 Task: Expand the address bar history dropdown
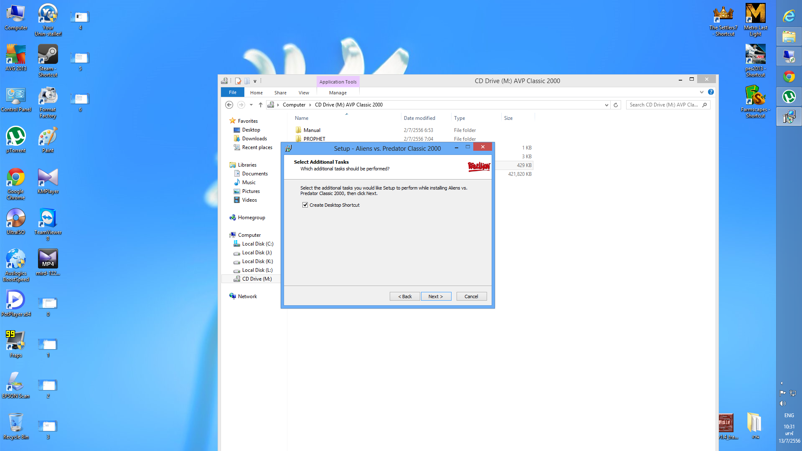coord(607,105)
